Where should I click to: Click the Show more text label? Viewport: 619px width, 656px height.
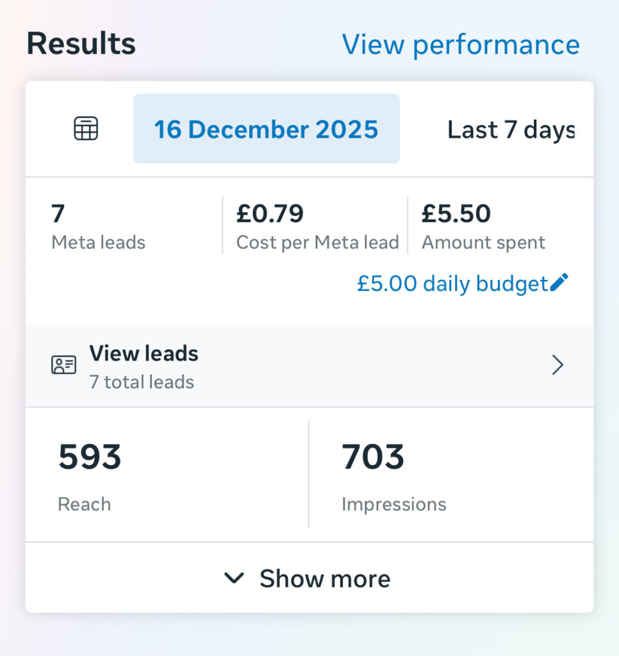coord(325,578)
